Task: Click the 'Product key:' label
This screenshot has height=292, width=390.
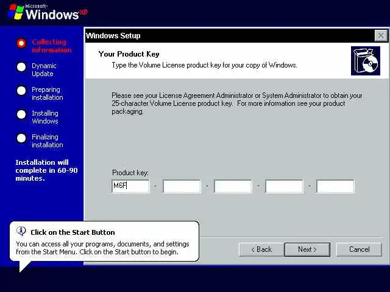Action: (130, 173)
